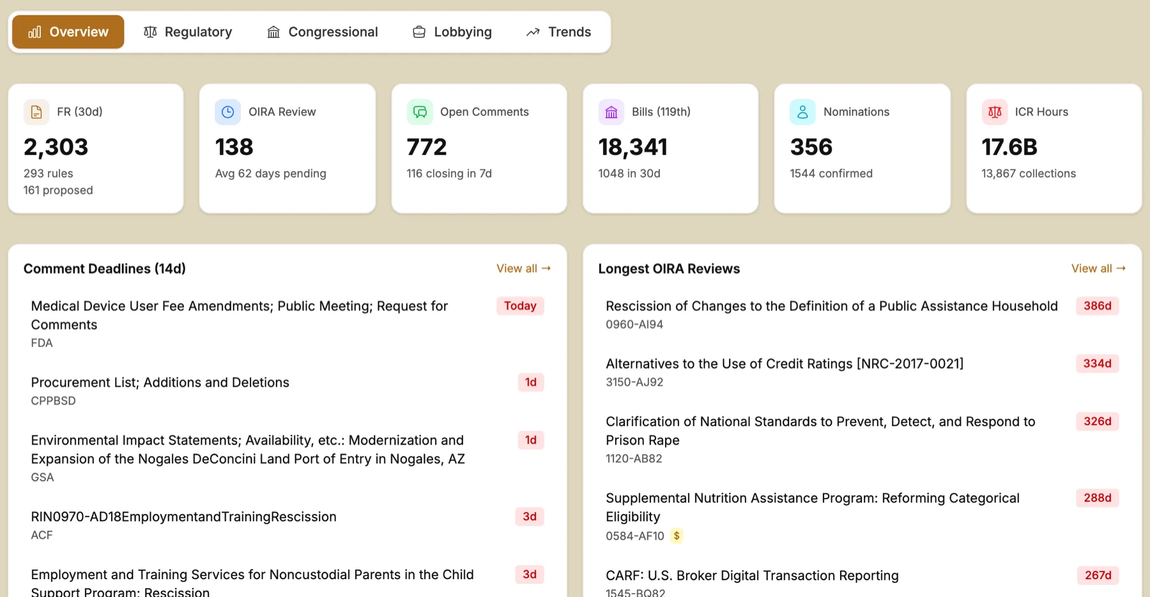
Task: Open SNAP Reforming Categorical Eligibility review
Action: [x=813, y=508]
